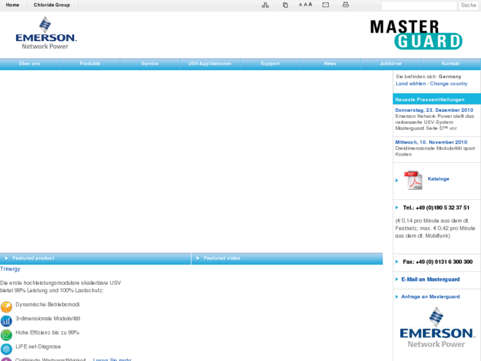Focus the search input field

419,5
